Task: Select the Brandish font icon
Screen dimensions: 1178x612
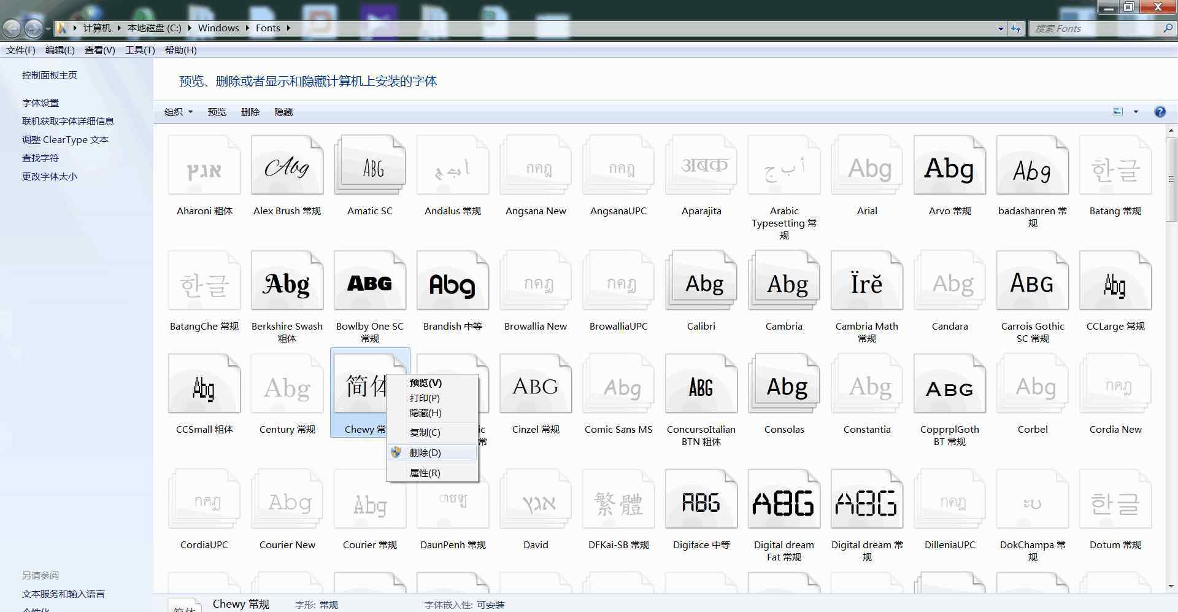Action: [453, 281]
